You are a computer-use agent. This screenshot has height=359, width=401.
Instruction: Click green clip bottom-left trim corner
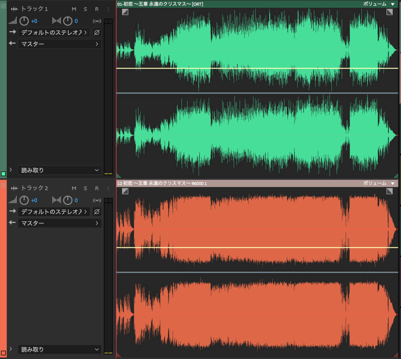[x=119, y=176]
